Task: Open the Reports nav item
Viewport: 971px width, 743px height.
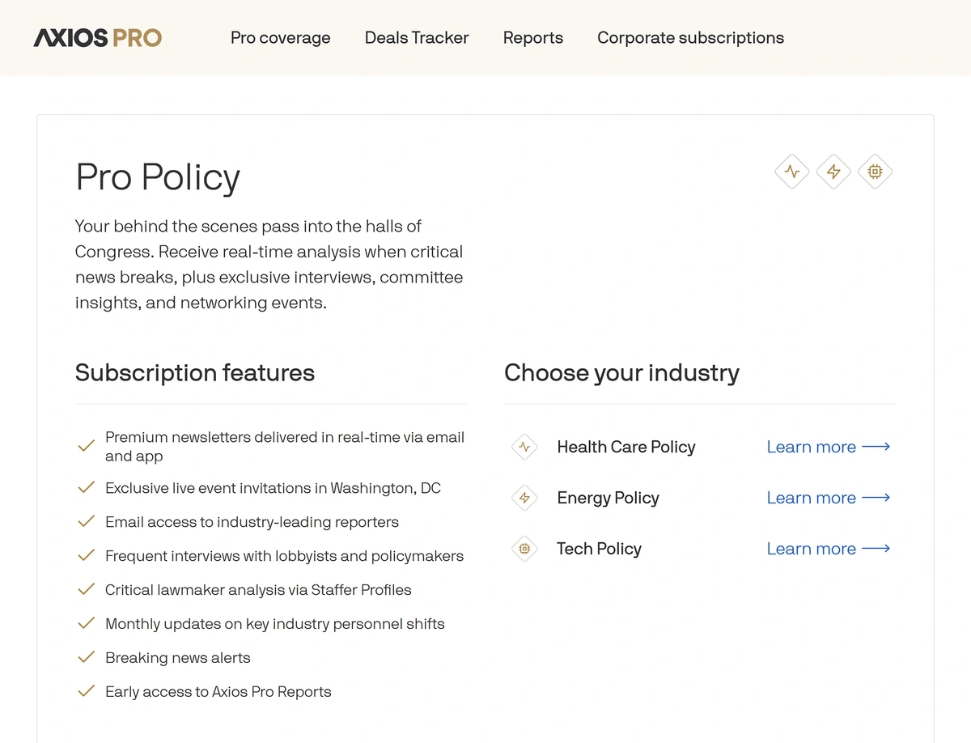Action: click(533, 38)
